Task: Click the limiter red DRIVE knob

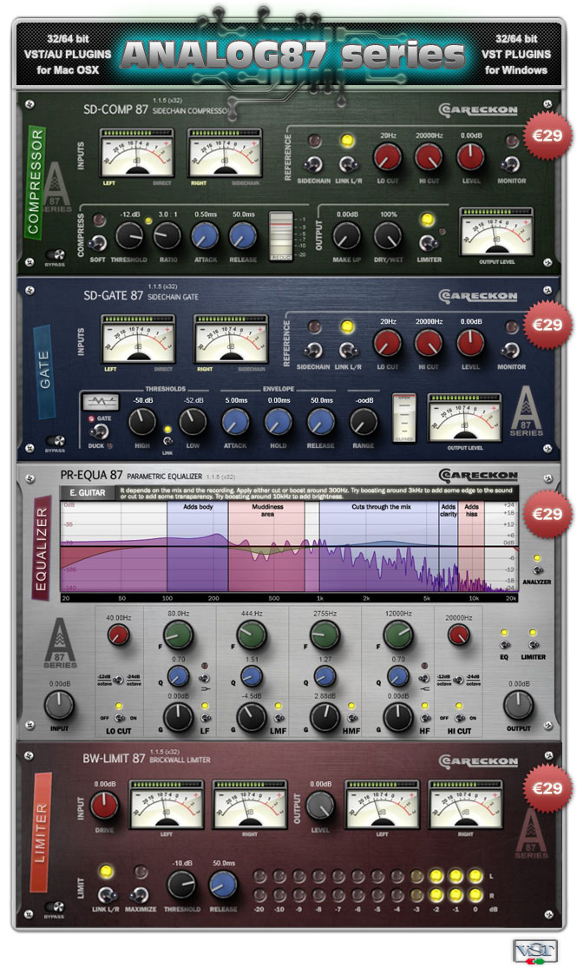Action: [x=104, y=806]
